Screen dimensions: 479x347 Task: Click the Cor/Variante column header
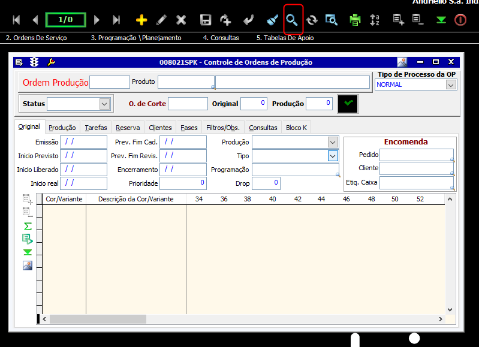click(x=64, y=199)
